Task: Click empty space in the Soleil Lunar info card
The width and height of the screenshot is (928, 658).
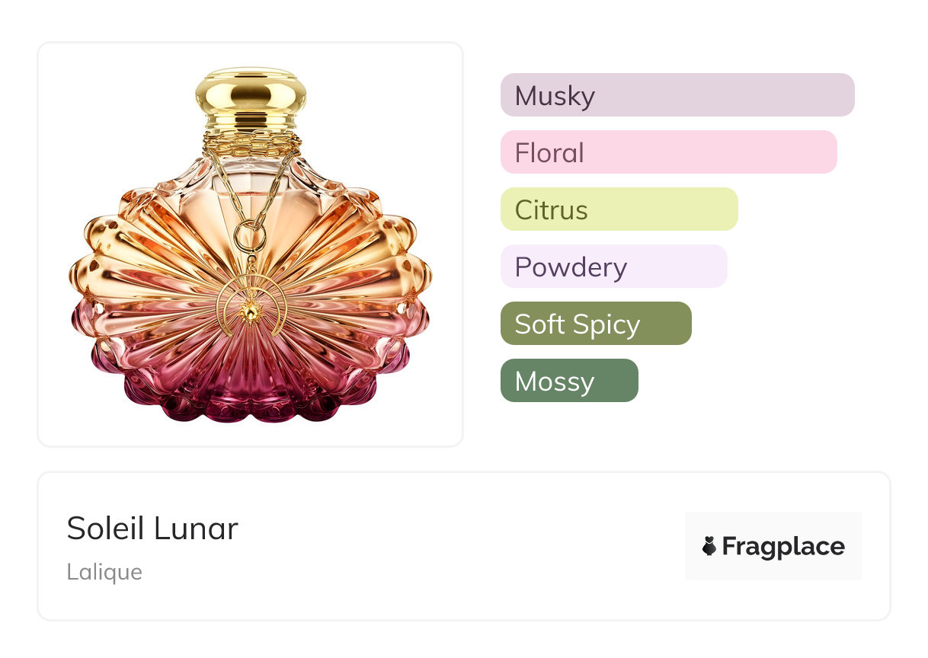Action: [x=457, y=548]
